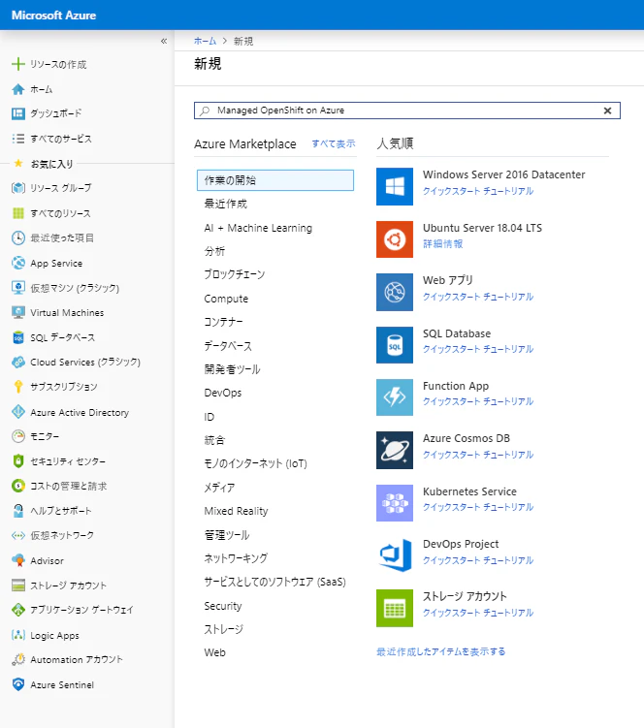The width and height of the screenshot is (644, 728).
Task: Select the Web category
Action: click(214, 652)
